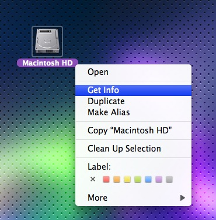216x220 pixels.
Task: Click Copy "Macintosh HD" menu item
Action: pyautogui.click(x=133, y=130)
